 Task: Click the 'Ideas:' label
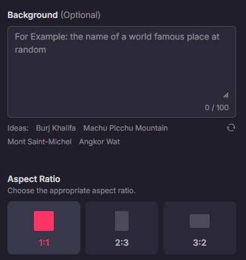pos(18,128)
